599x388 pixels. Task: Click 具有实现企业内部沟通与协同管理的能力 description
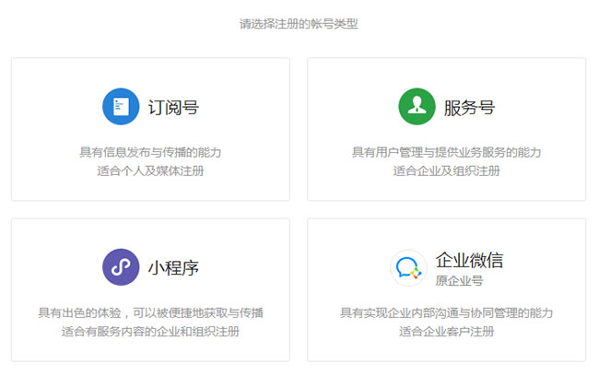coord(447,313)
